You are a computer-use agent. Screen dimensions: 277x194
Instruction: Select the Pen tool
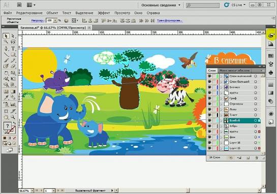click(x=6, y=48)
